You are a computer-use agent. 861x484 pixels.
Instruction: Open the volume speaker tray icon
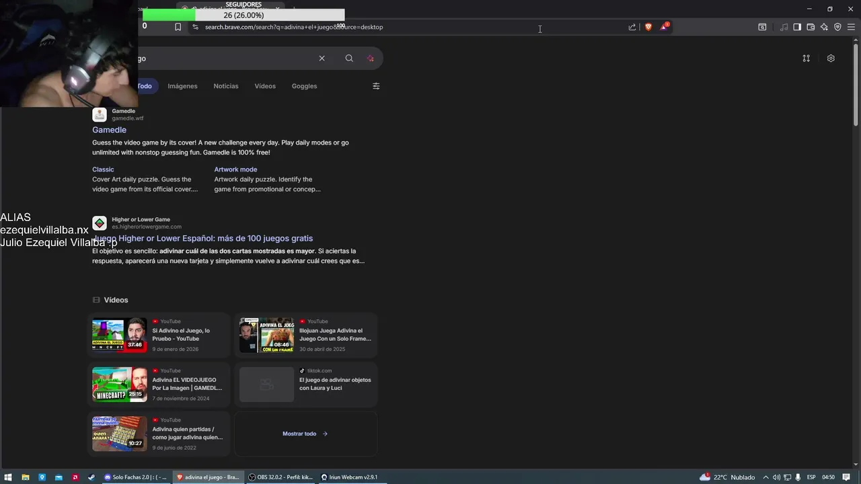pyautogui.click(x=776, y=477)
